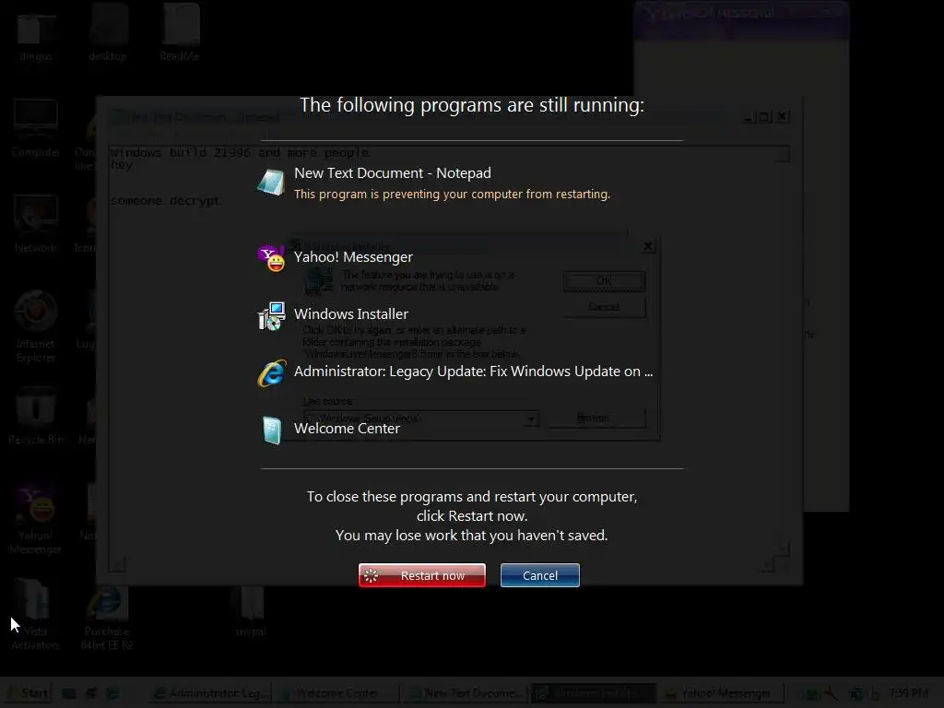Click 'Administrator: Legacy Update: Fix Windows Update on ...' text
The width and height of the screenshot is (944, 708).
click(x=473, y=372)
